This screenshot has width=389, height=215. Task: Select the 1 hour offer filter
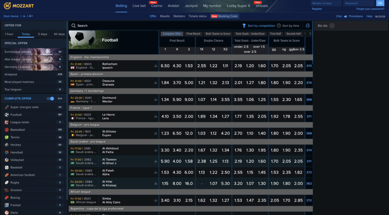coord(9,34)
